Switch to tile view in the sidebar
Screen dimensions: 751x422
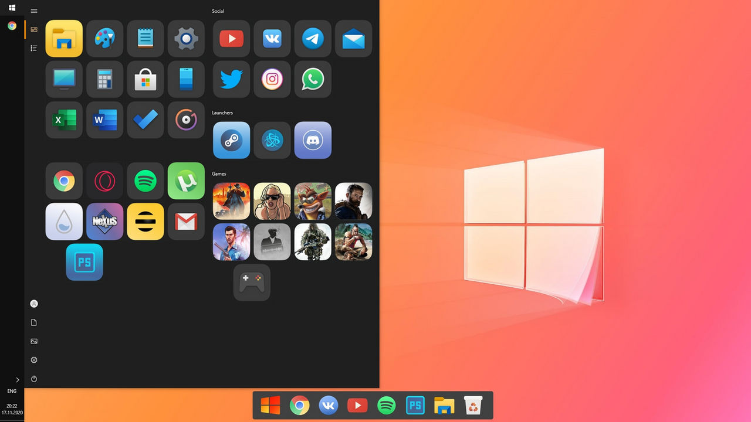click(33, 29)
